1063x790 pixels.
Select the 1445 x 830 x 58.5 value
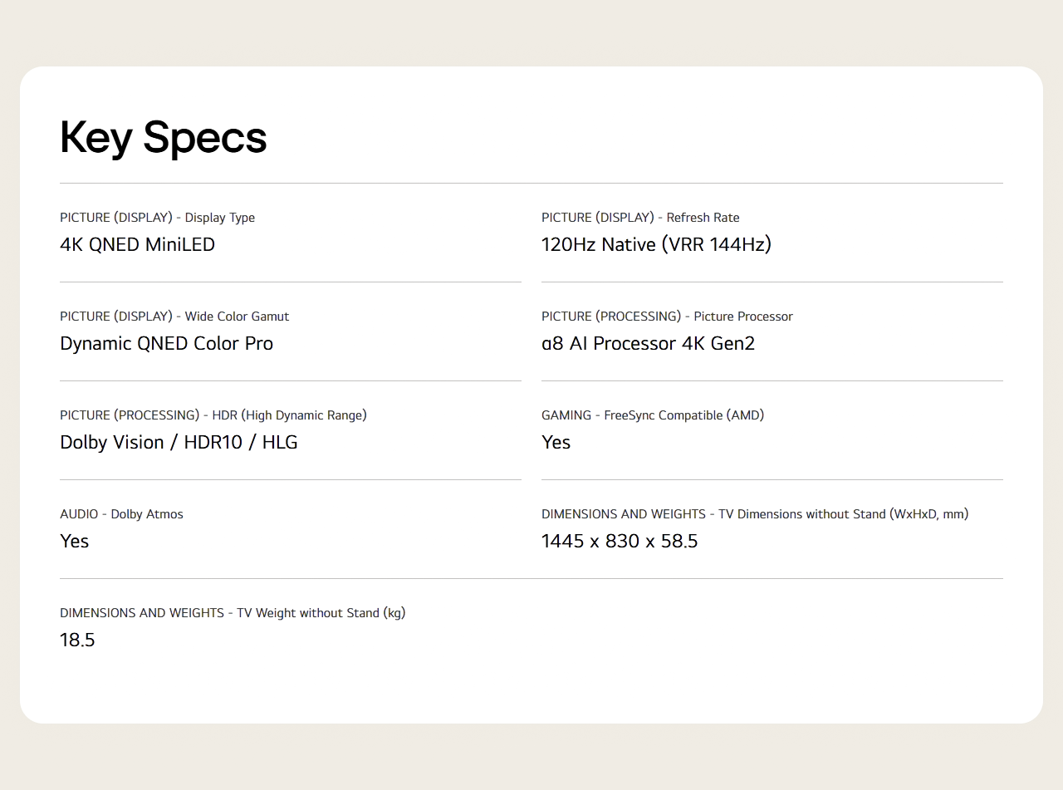pyautogui.click(x=620, y=542)
